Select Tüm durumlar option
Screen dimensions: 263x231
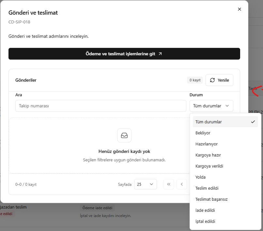225,122
